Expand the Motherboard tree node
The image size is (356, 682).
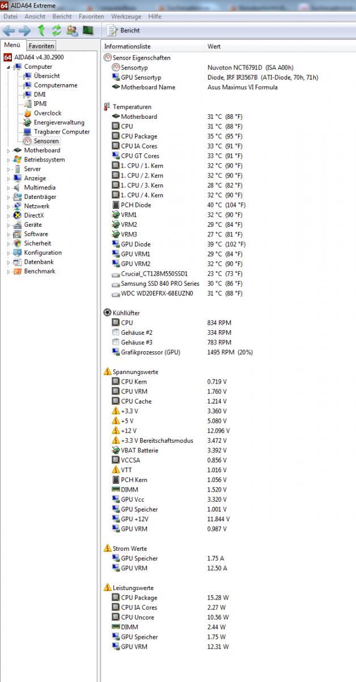pyautogui.click(x=9, y=151)
